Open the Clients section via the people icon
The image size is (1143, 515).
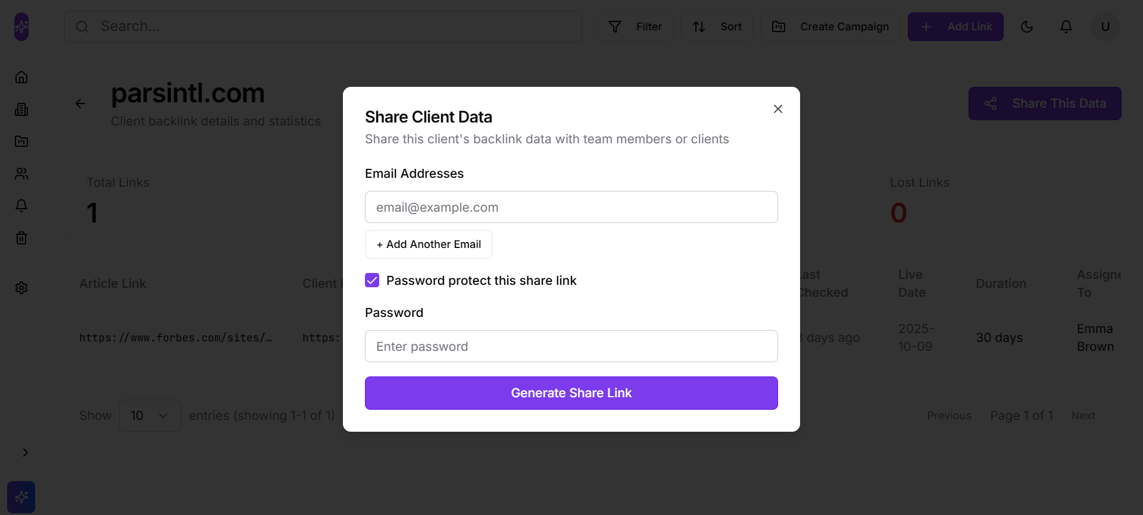point(21,173)
